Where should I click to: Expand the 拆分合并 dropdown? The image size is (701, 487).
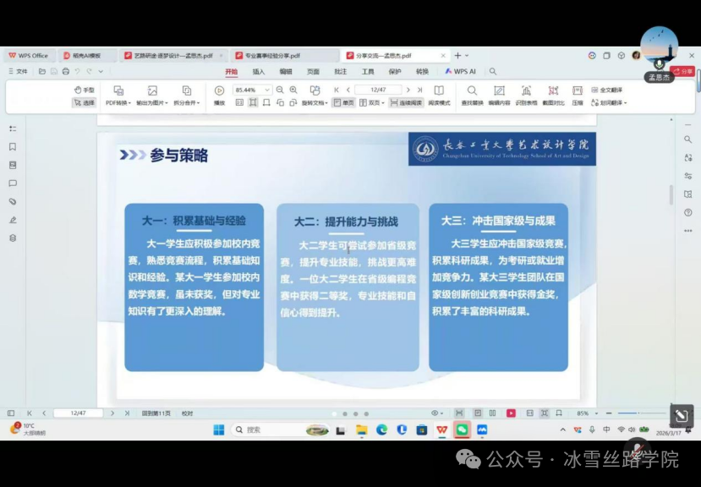(x=186, y=103)
